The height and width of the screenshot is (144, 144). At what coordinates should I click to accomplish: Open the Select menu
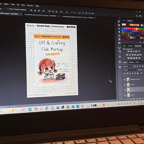point(6,4)
